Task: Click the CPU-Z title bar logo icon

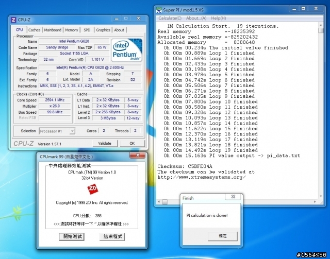Action: pyautogui.click(x=13, y=20)
